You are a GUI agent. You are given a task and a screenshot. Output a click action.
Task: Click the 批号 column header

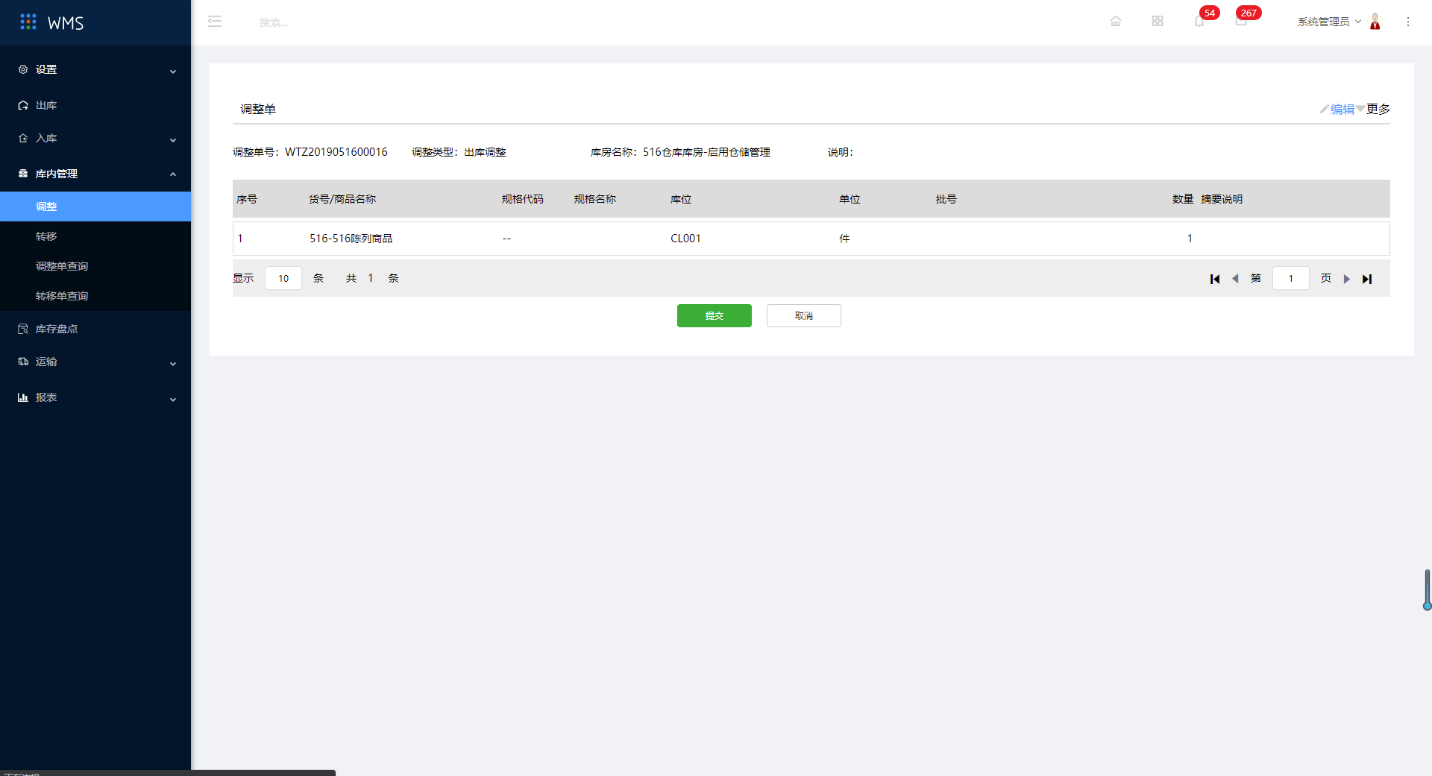pyautogui.click(x=946, y=199)
